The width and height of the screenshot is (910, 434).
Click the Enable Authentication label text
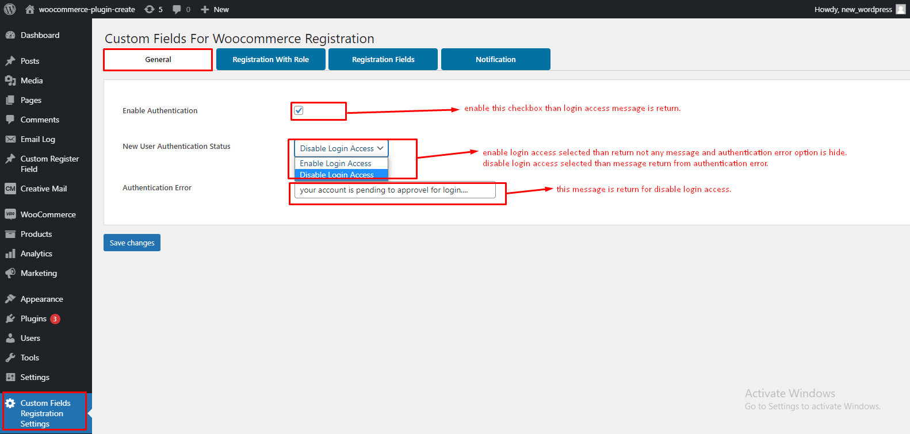pos(160,110)
